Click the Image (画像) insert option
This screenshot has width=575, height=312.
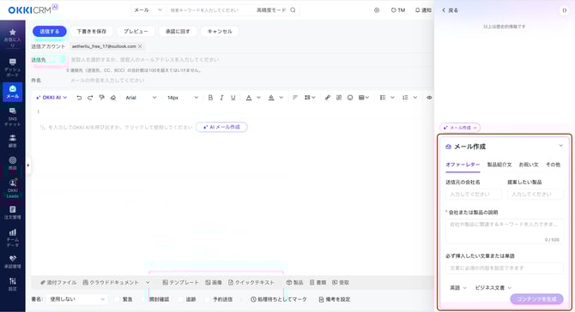click(x=214, y=282)
